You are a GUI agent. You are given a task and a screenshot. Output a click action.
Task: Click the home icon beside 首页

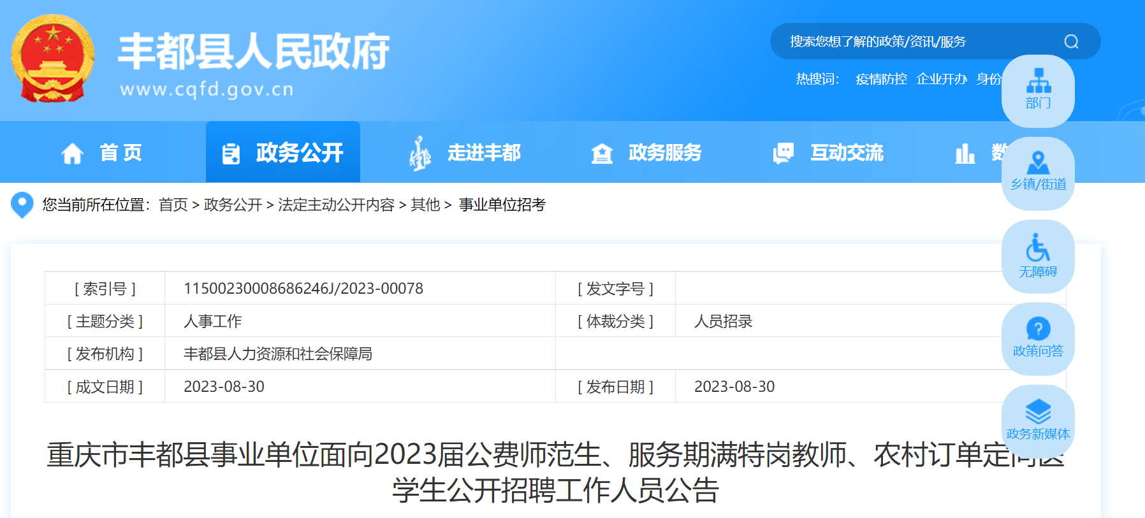coord(72,154)
